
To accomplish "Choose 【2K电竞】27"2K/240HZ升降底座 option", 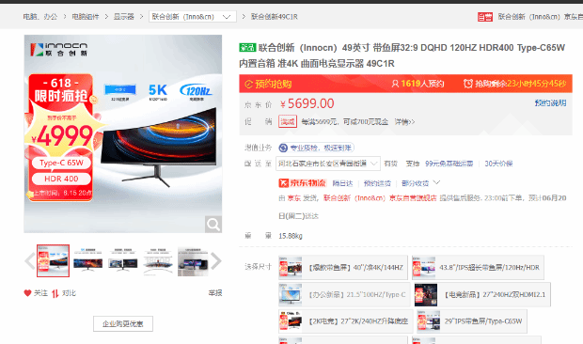I will click(x=346, y=321).
